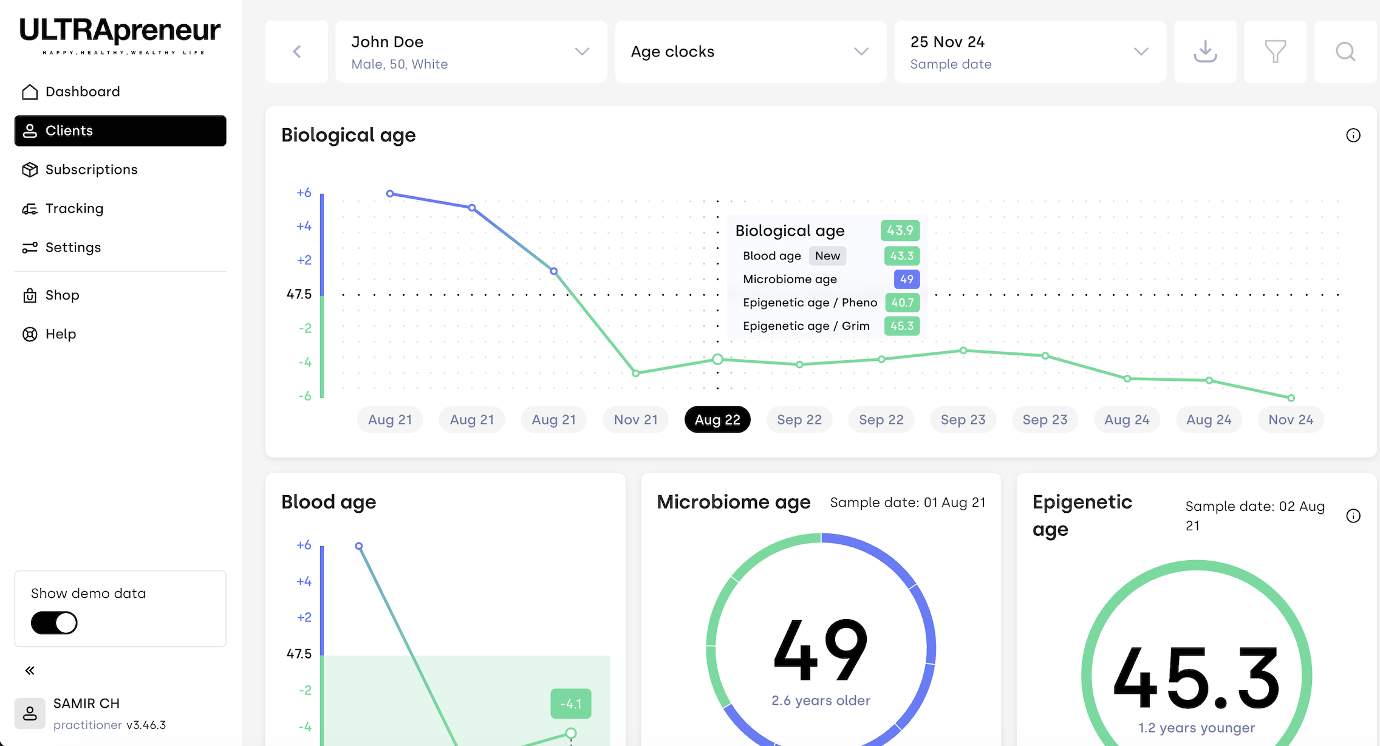Click the Shop bag icon
The height and width of the screenshot is (746, 1380).
(30, 295)
